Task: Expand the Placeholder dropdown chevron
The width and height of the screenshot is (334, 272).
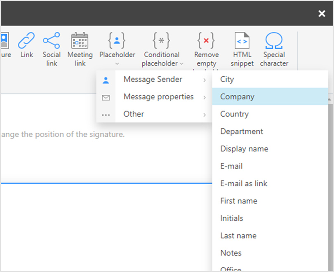Action: click(x=117, y=64)
